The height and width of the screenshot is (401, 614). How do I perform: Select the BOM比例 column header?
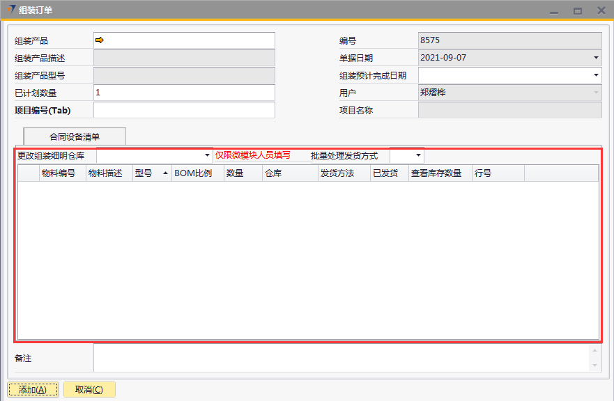click(x=193, y=173)
